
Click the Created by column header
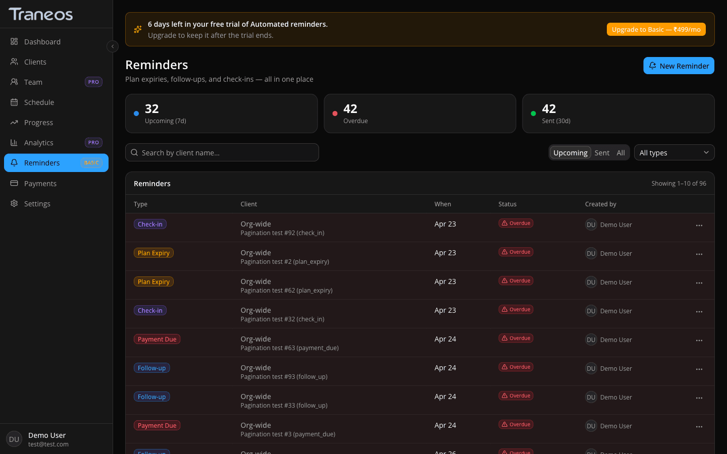click(601, 204)
